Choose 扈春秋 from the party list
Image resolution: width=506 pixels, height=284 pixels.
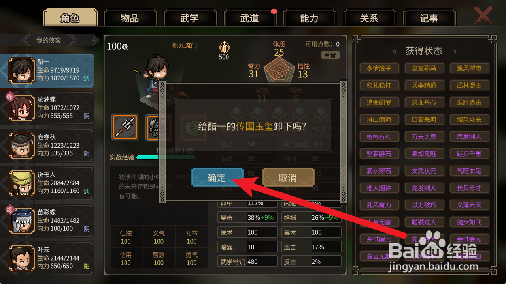click(47, 145)
